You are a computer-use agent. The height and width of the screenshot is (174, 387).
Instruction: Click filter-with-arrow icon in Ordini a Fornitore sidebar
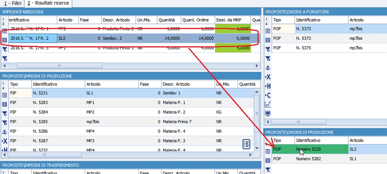(x=268, y=49)
